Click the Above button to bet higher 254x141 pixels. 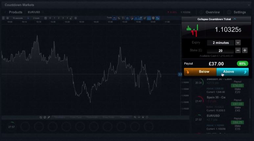click(x=231, y=72)
